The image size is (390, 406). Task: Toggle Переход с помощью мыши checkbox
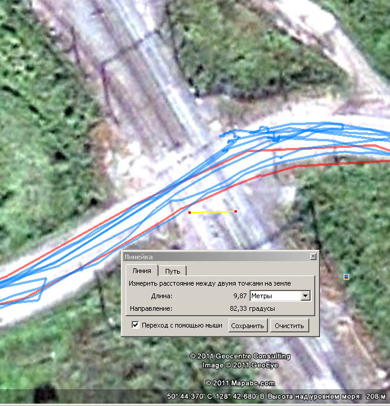tap(135, 325)
